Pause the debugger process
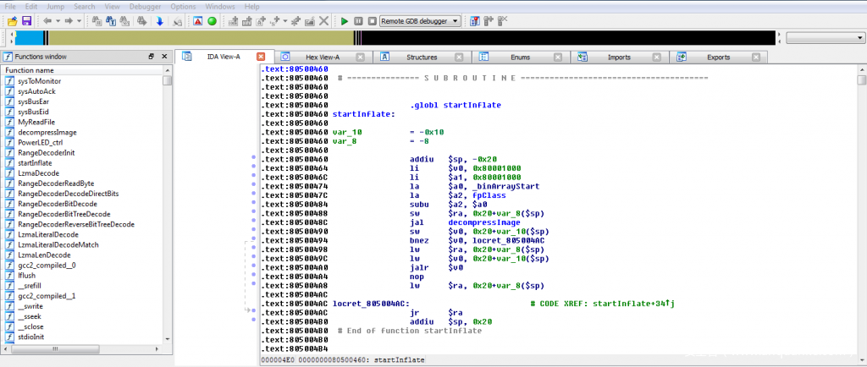The width and height of the screenshot is (867, 367). tap(359, 20)
